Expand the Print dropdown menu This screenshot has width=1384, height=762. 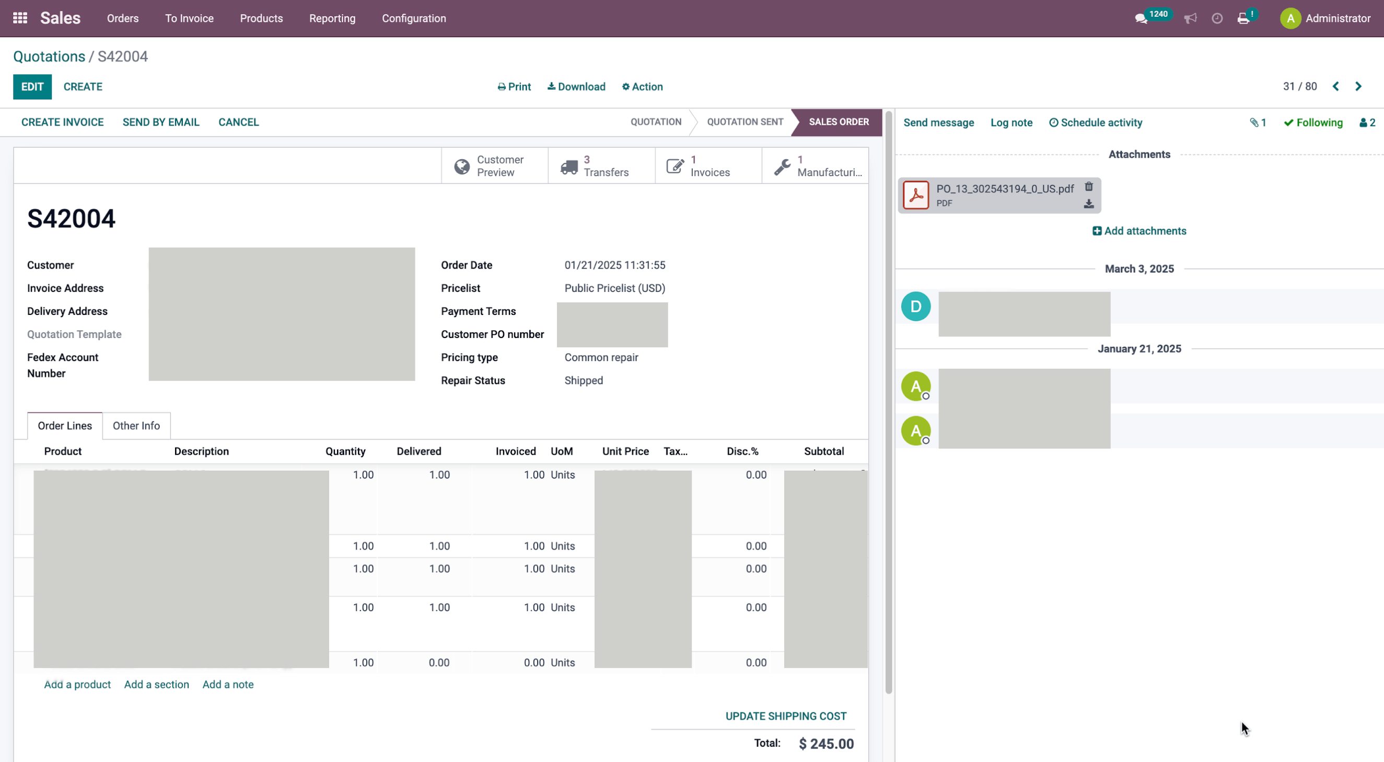(x=514, y=87)
